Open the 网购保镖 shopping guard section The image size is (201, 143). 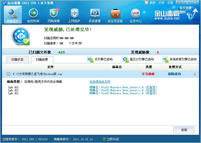point(53,15)
